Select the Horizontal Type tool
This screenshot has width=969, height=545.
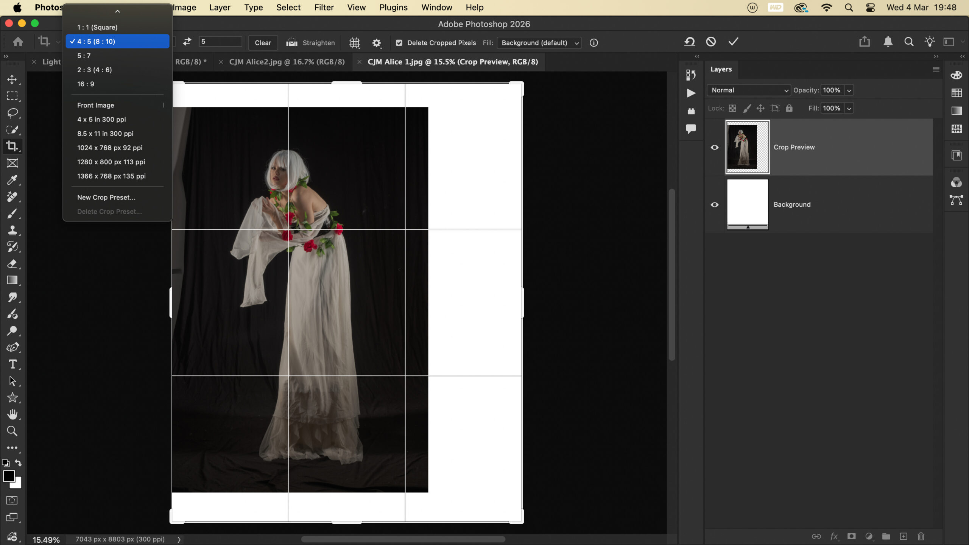(x=12, y=364)
